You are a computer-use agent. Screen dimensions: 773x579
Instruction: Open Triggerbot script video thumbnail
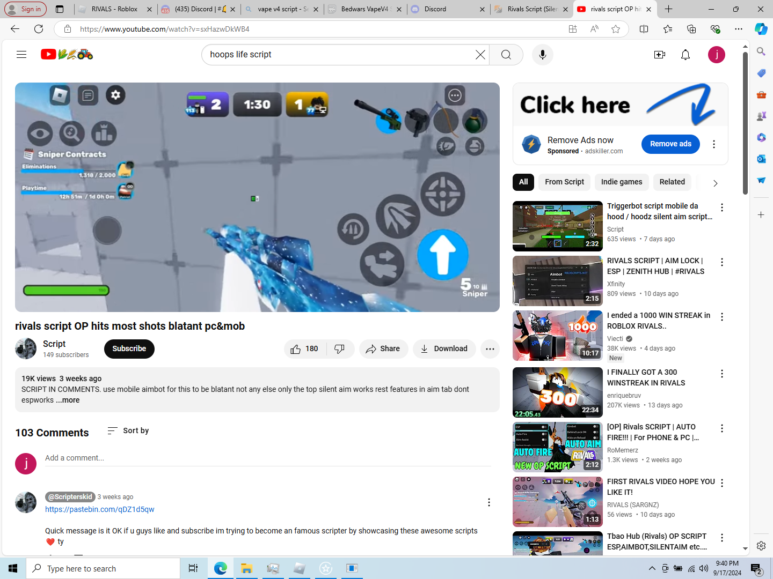558,226
